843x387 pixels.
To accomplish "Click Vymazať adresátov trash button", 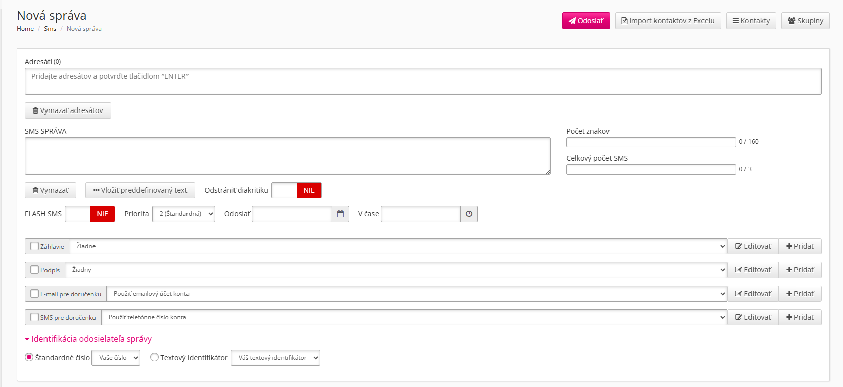I will (68, 110).
